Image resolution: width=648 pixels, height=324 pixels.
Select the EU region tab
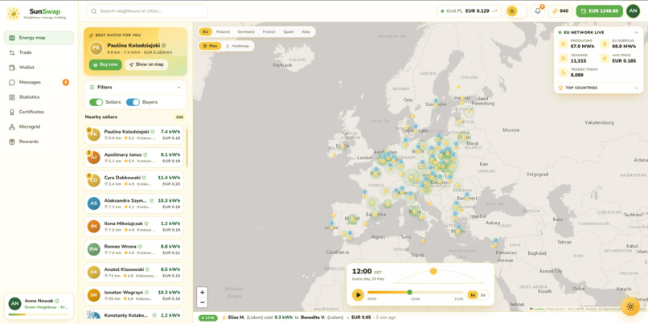coord(205,32)
